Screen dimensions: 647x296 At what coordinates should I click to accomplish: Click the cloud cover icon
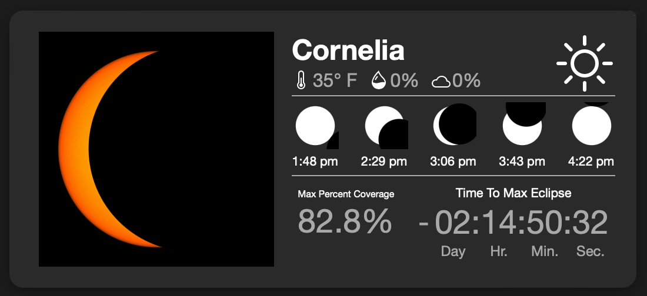coord(441,81)
